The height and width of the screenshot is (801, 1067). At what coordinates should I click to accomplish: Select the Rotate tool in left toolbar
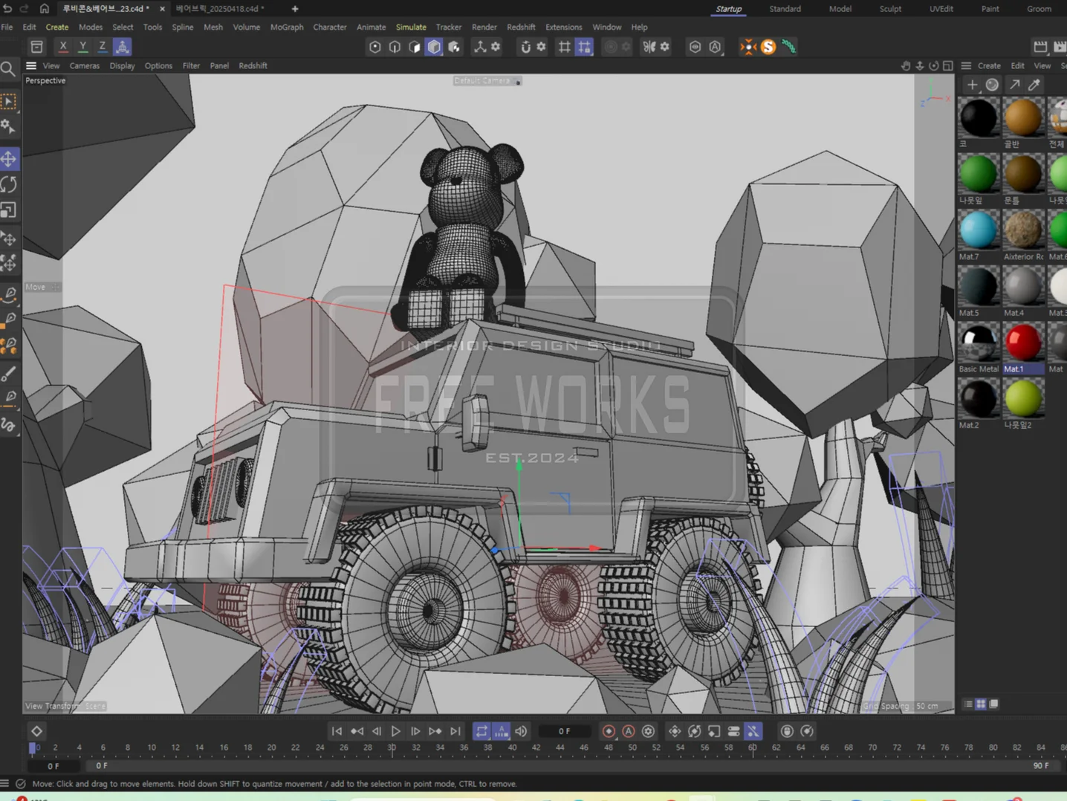[x=9, y=184]
